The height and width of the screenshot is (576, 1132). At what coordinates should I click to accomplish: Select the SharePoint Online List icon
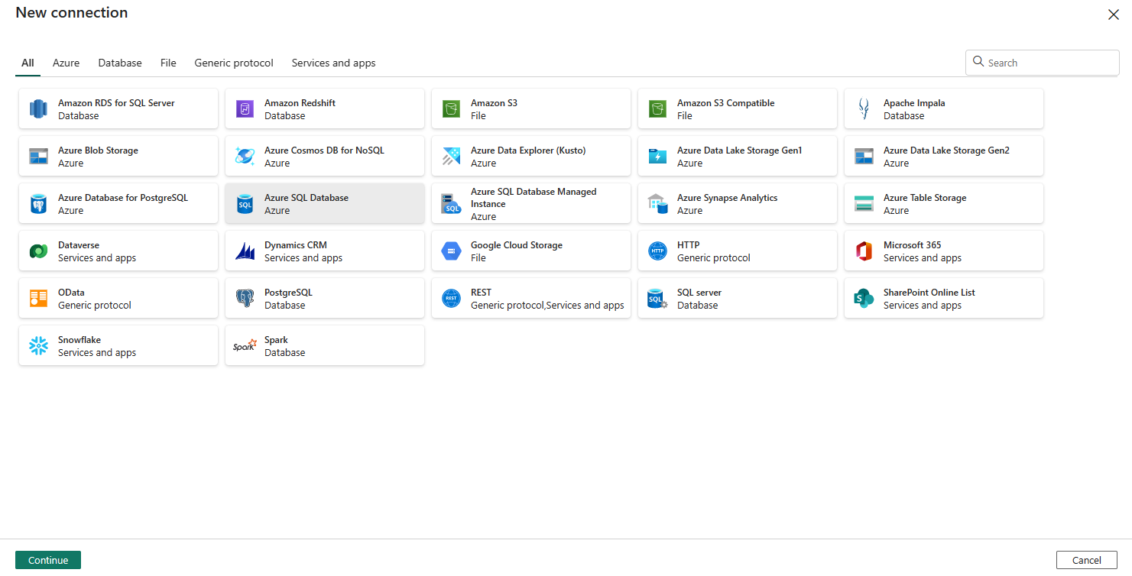tap(864, 299)
